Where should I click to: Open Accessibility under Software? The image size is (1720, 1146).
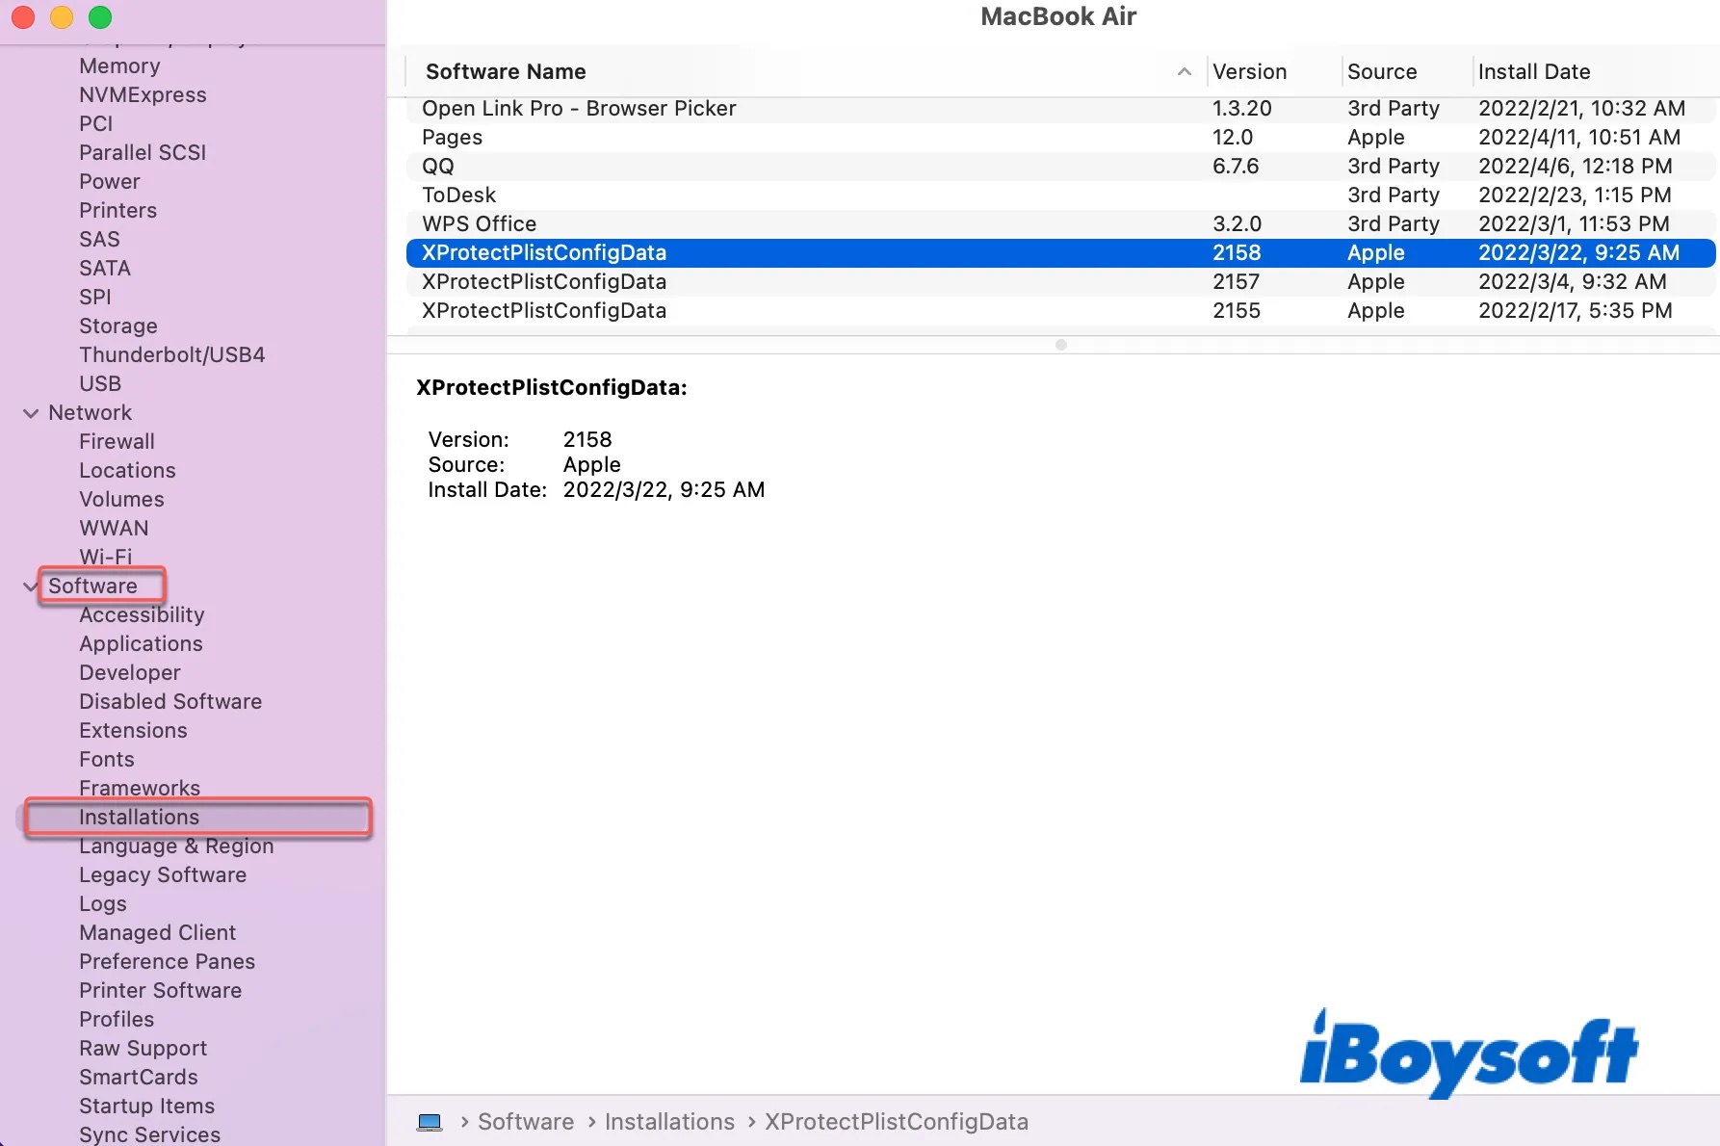[142, 615]
